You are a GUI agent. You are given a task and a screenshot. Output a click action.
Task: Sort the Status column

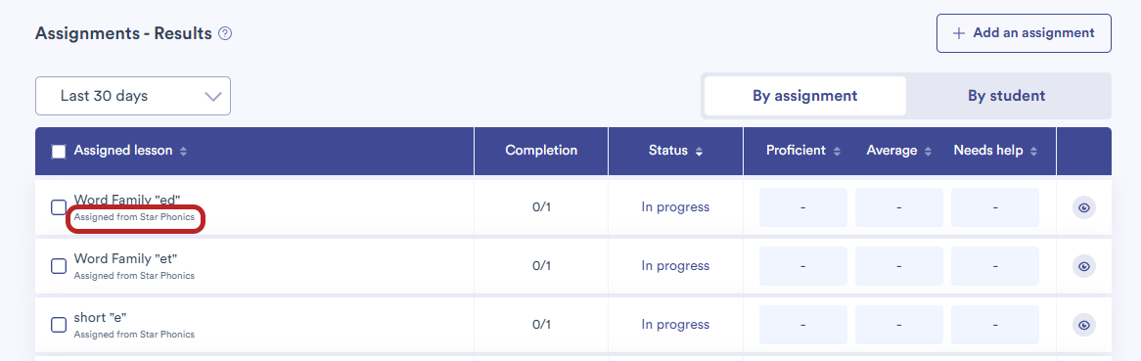(x=699, y=152)
